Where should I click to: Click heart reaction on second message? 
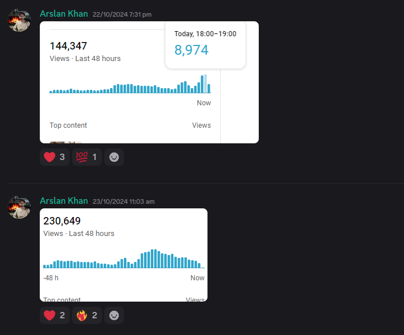(x=55, y=315)
